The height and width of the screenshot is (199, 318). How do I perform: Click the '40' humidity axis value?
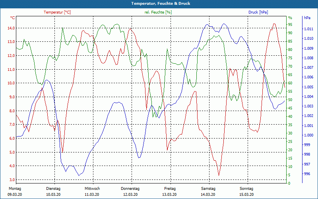point(290,116)
